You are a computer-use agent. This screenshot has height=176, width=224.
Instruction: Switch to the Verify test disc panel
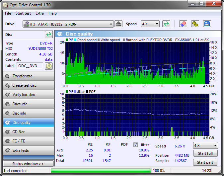[29, 95]
